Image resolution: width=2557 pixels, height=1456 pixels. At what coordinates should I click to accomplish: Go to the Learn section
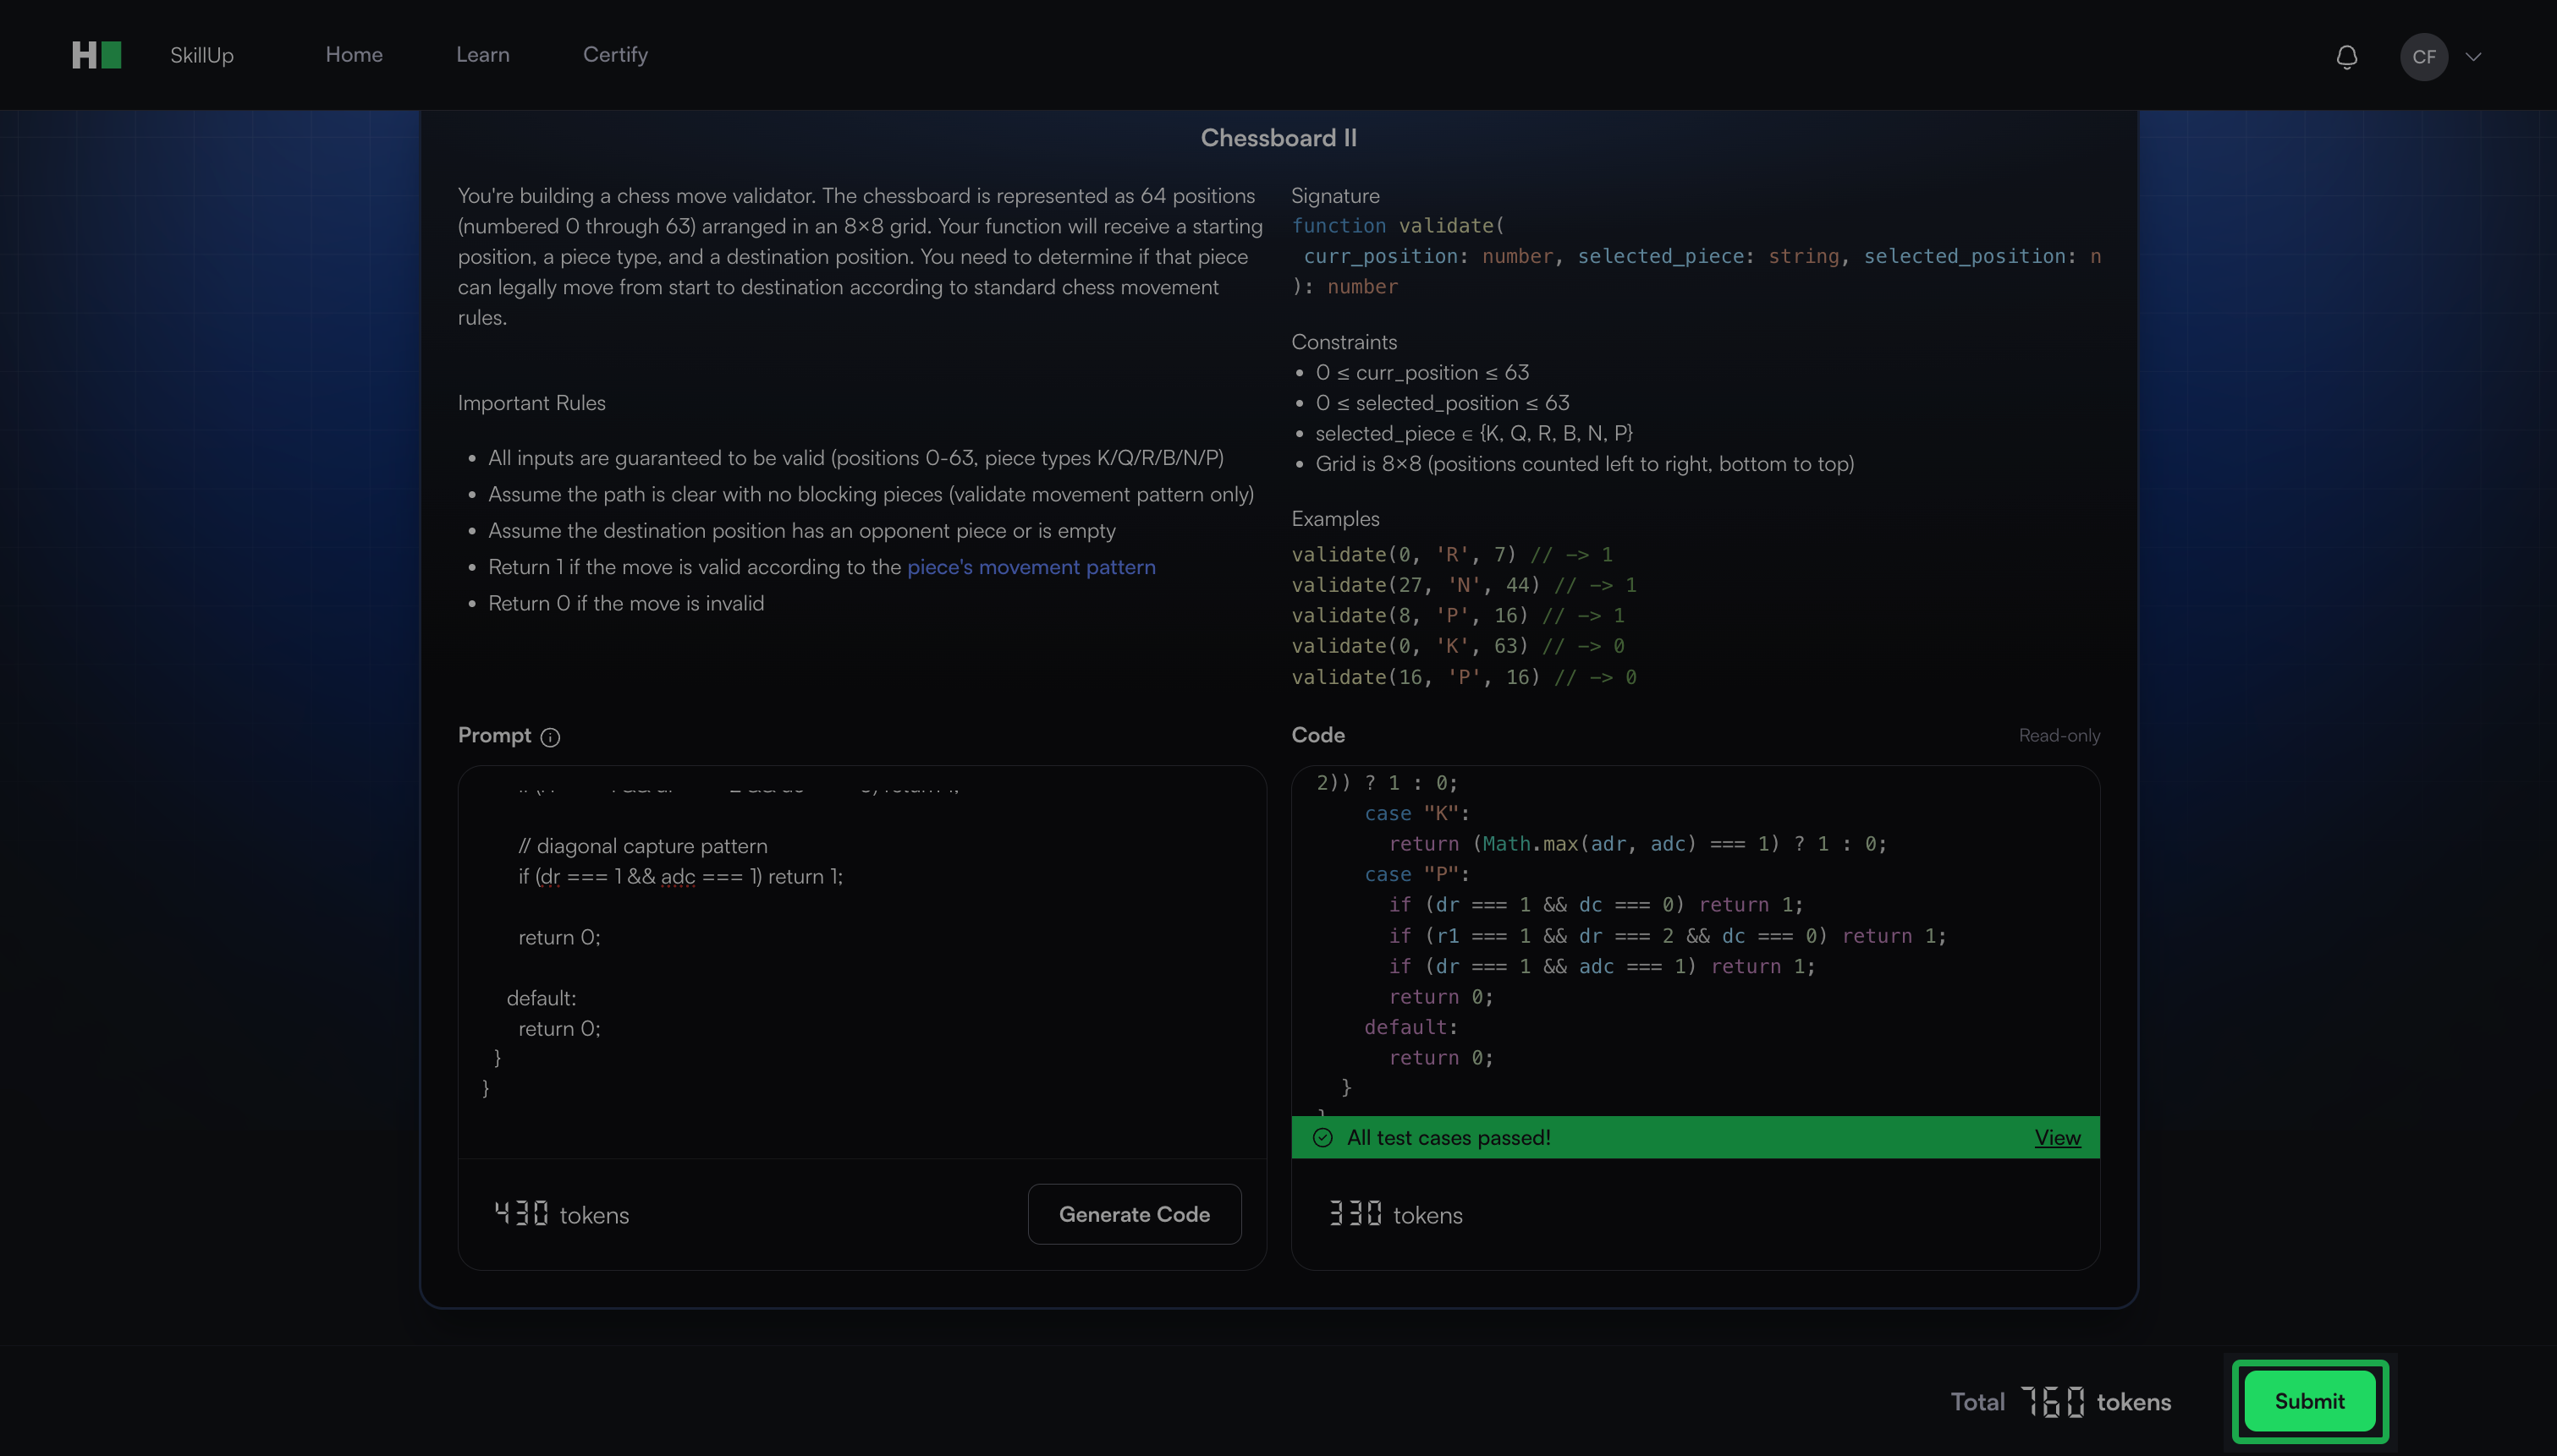pos(482,55)
